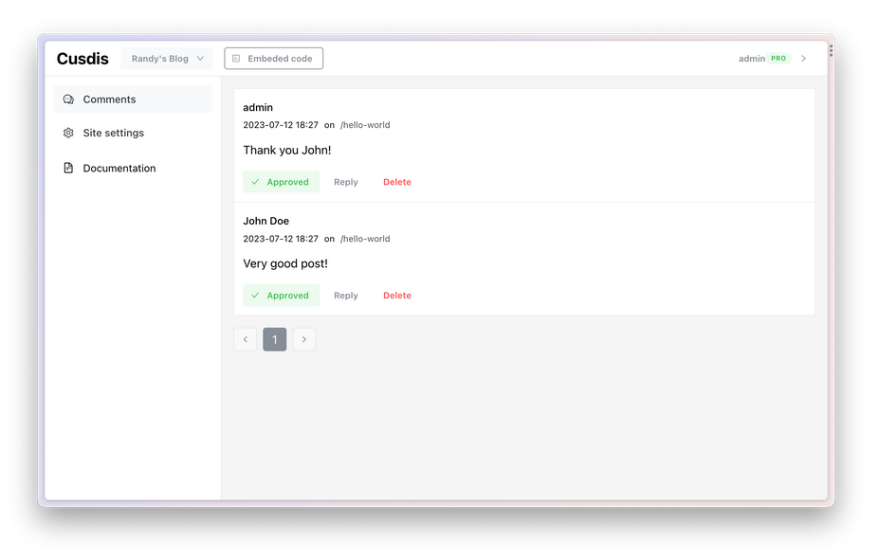Click the Documentation file icon
Viewport: 879px width, 559px height.
68,169
